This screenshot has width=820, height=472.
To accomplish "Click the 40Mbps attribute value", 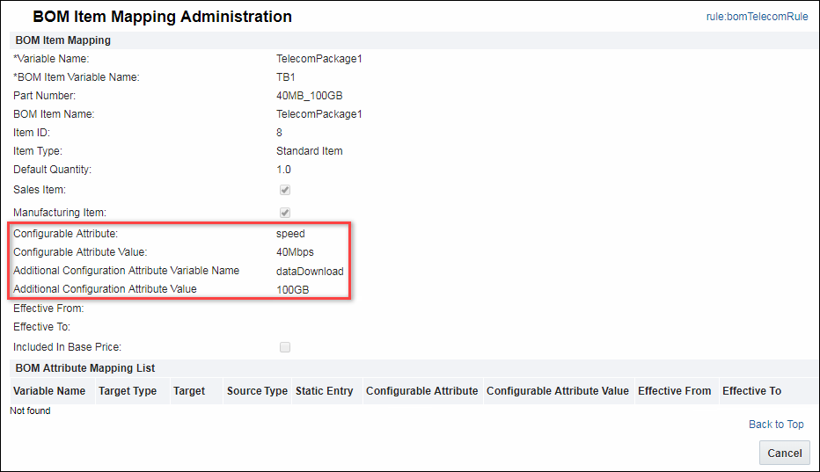I will point(295,252).
